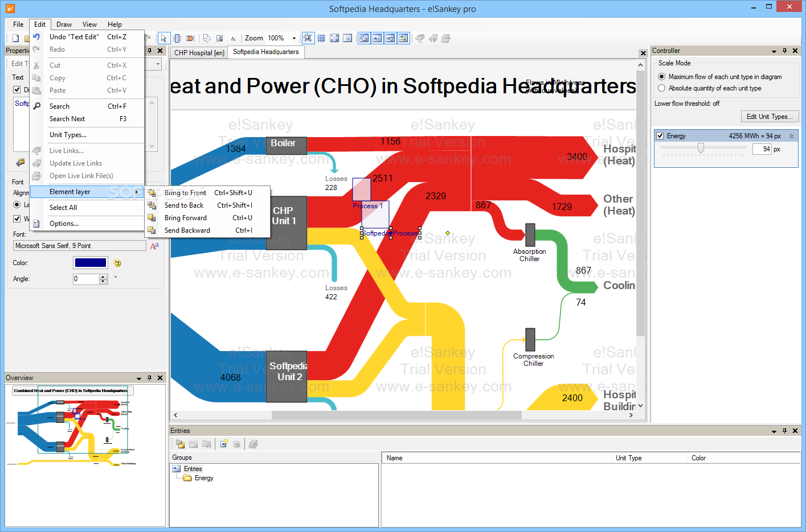The width and height of the screenshot is (806, 532).
Task: Choose Send Backward in submenu
Action: tap(208, 230)
